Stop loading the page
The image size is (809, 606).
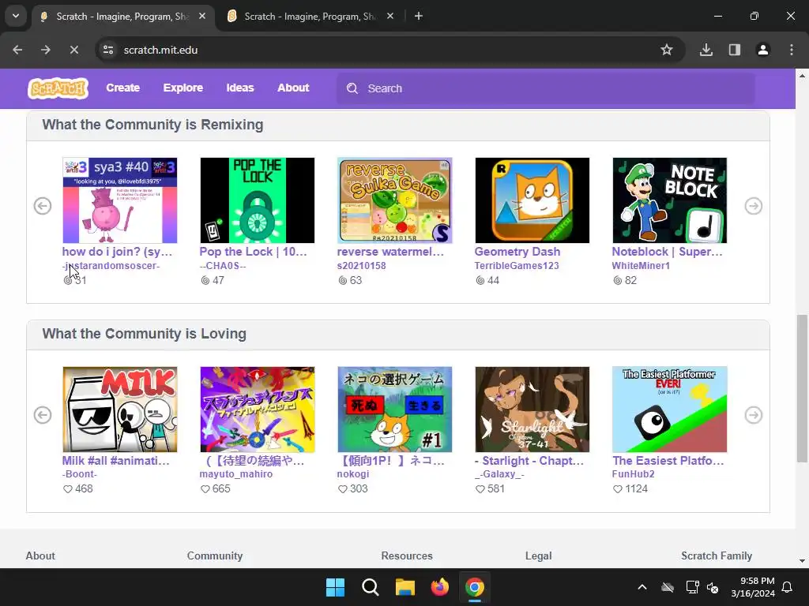tap(73, 50)
